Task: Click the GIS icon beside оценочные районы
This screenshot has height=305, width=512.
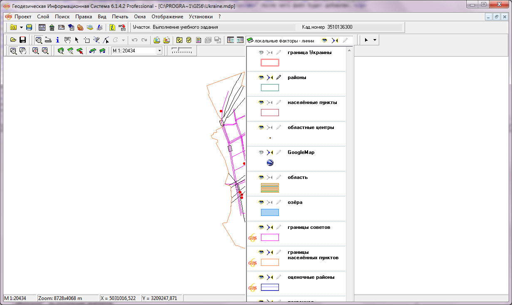Action: coord(252,288)
